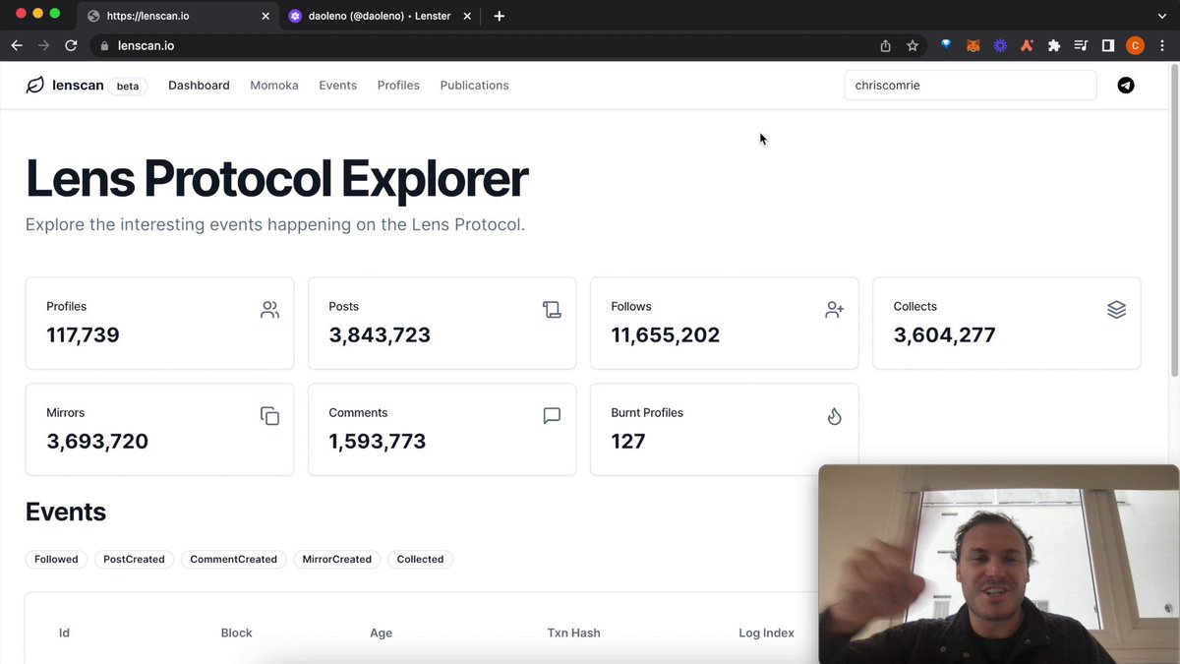Image resolution: width=1180 pixels, height=664 pixels.
Task: Open the MetaMask fox extension
Action: click(973, 45)
